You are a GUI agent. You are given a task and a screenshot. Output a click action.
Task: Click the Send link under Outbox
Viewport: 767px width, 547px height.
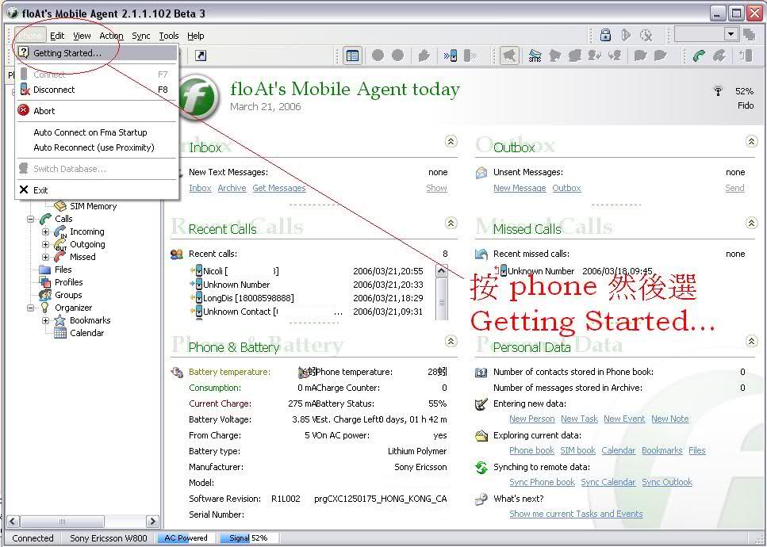(x=734, y=188)
